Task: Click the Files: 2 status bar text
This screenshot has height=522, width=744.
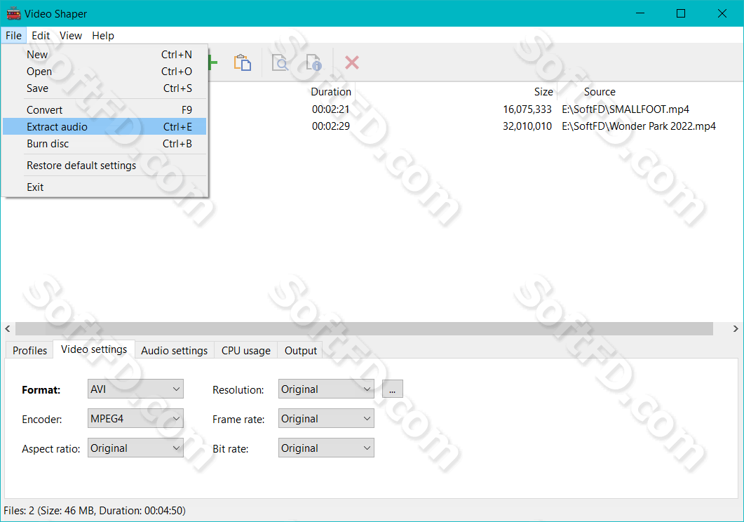Action: [95, 511]
